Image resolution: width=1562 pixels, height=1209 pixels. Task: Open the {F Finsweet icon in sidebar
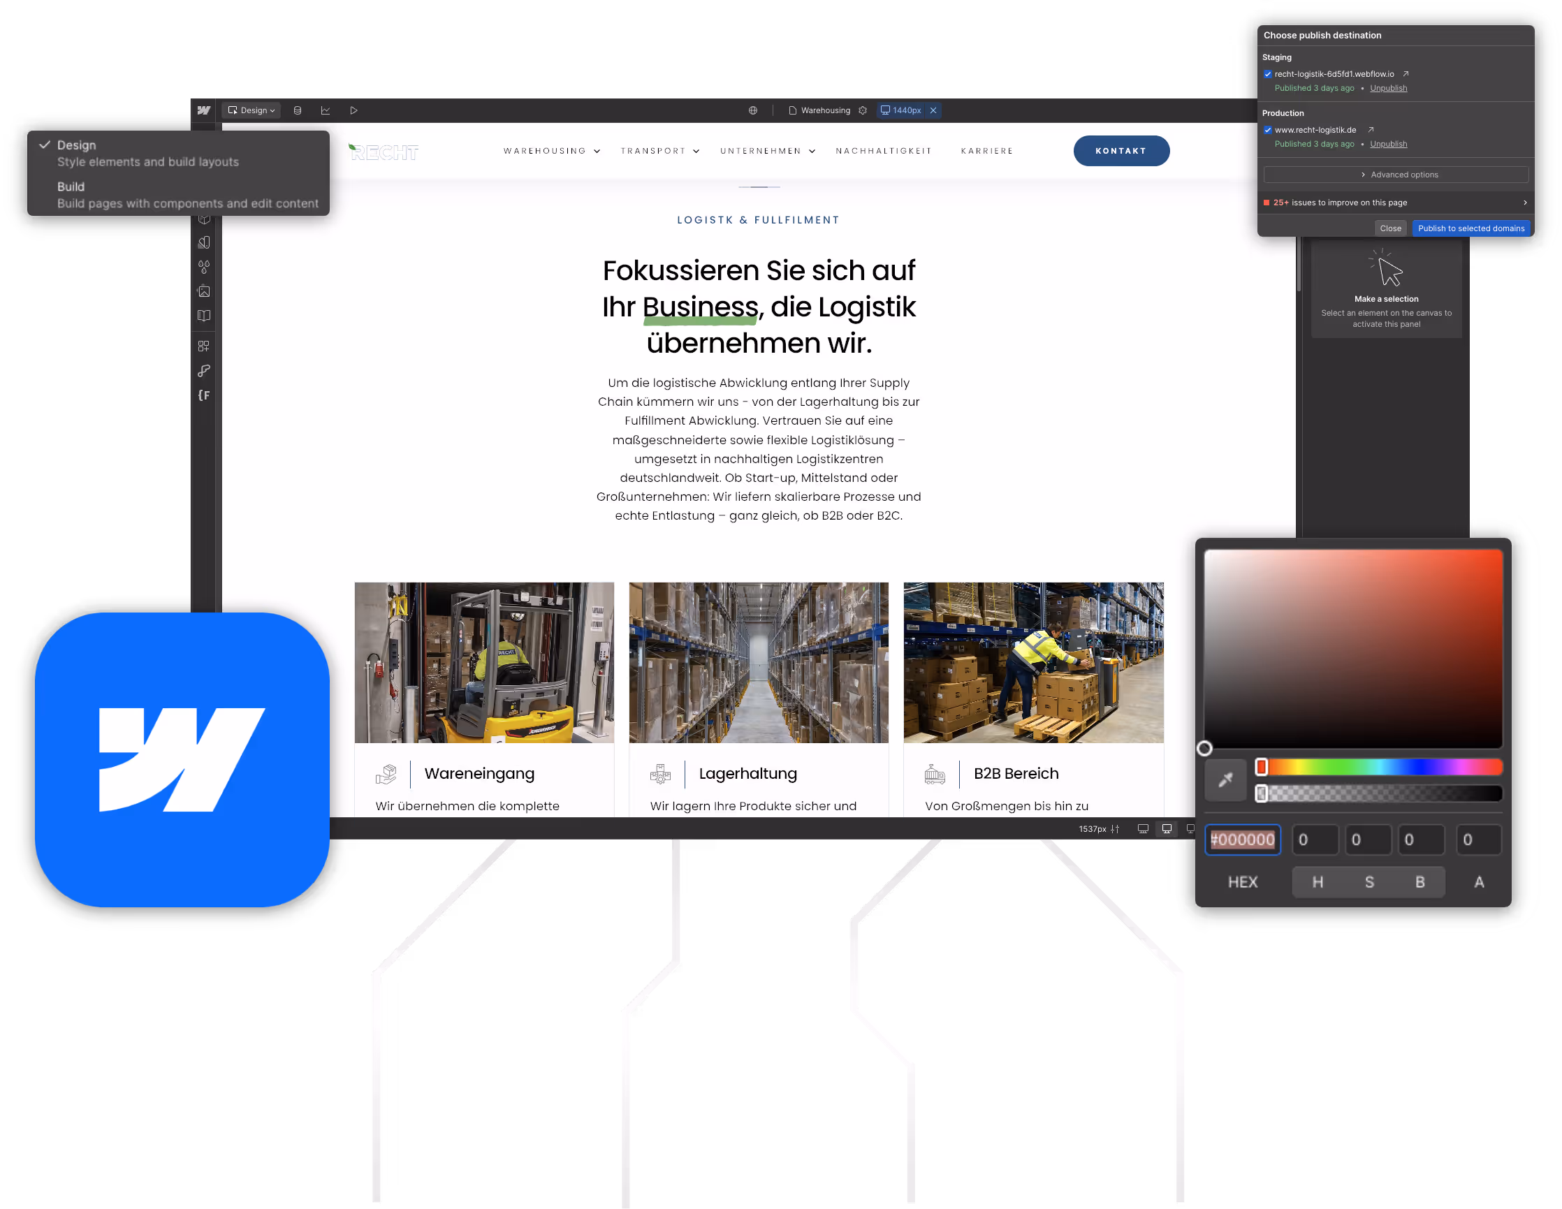(204, 395)
